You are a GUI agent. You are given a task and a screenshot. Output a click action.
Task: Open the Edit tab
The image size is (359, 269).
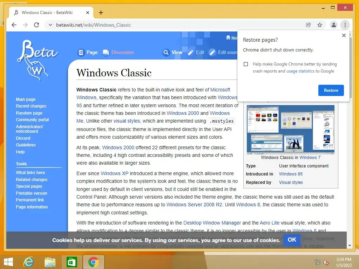coord(196,53)
